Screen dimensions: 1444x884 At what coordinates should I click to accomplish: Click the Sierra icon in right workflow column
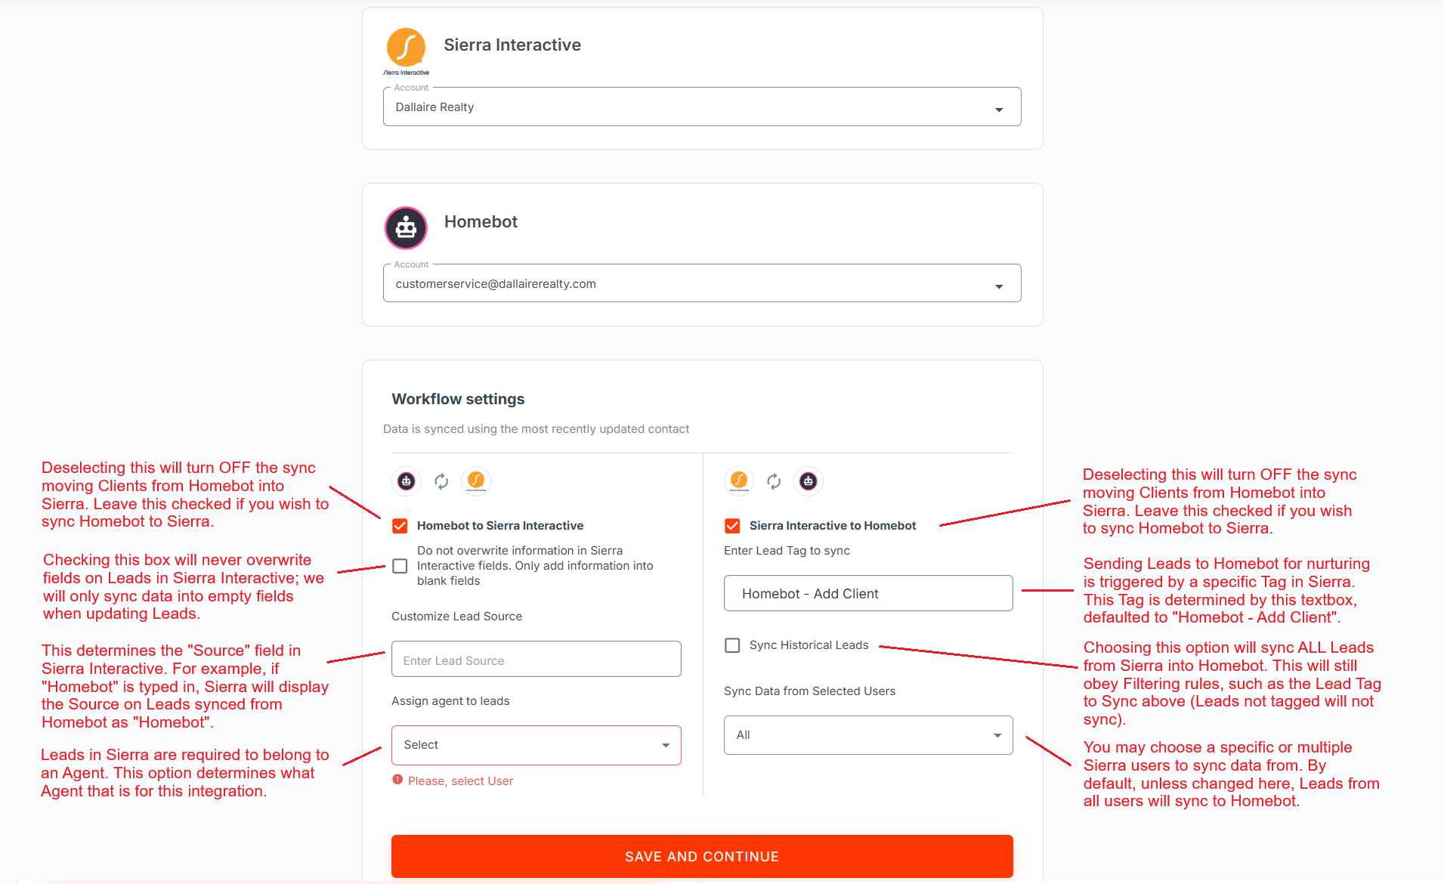click(739, 481)
